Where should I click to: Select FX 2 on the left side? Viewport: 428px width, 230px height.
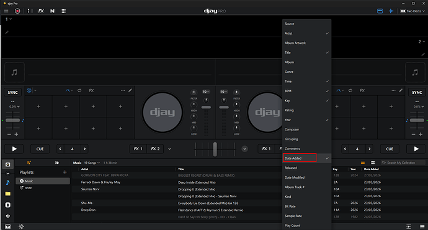(x=155, y=149)
